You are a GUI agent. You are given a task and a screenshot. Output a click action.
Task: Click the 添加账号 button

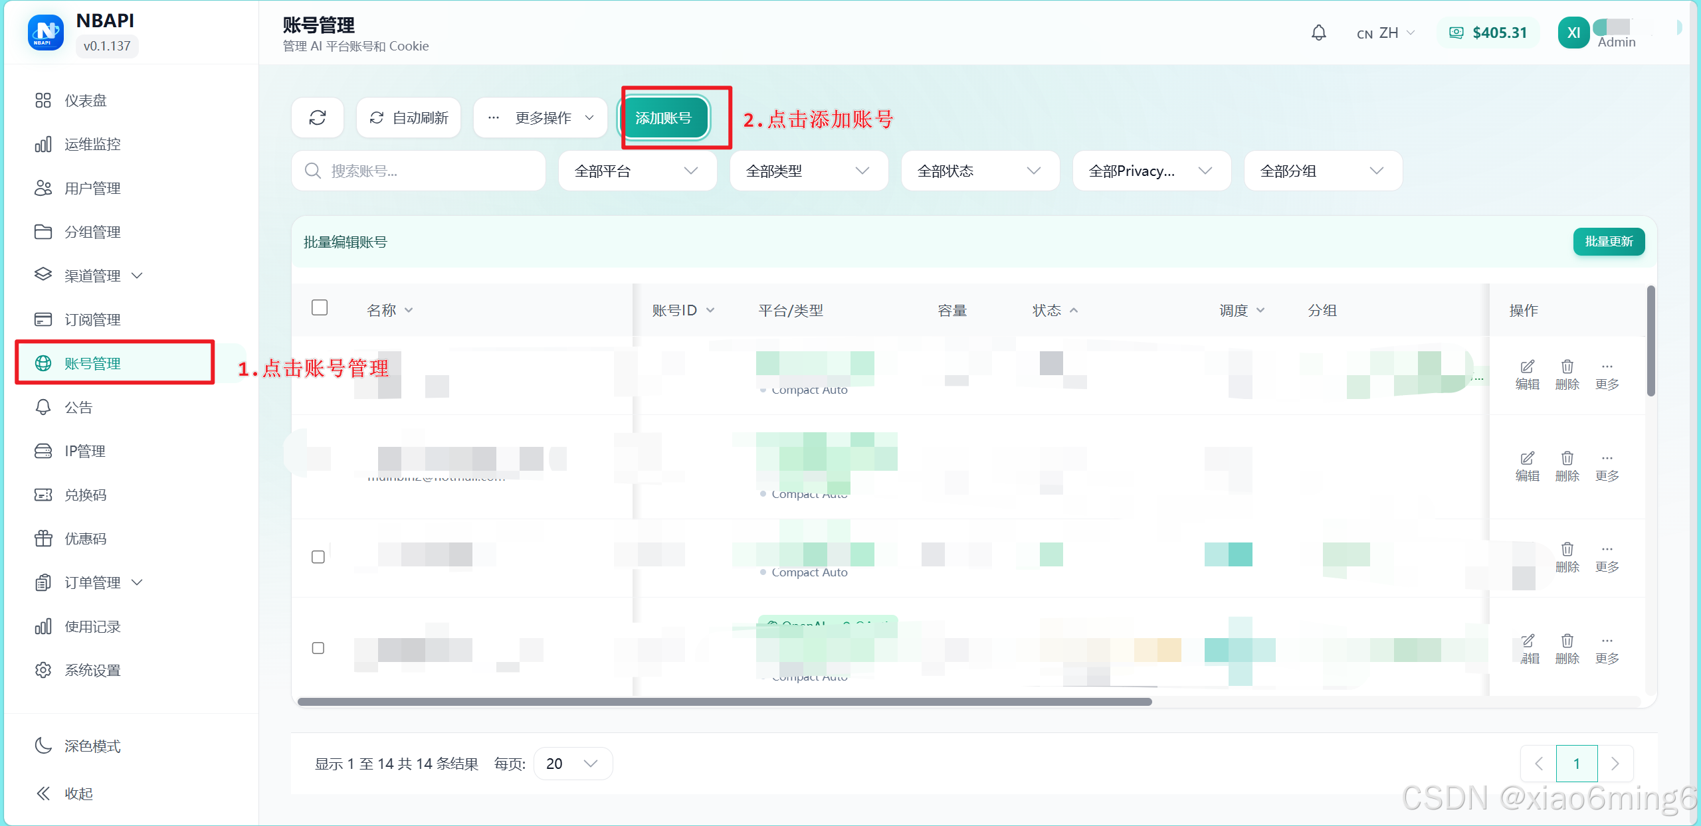pos(664,118)
